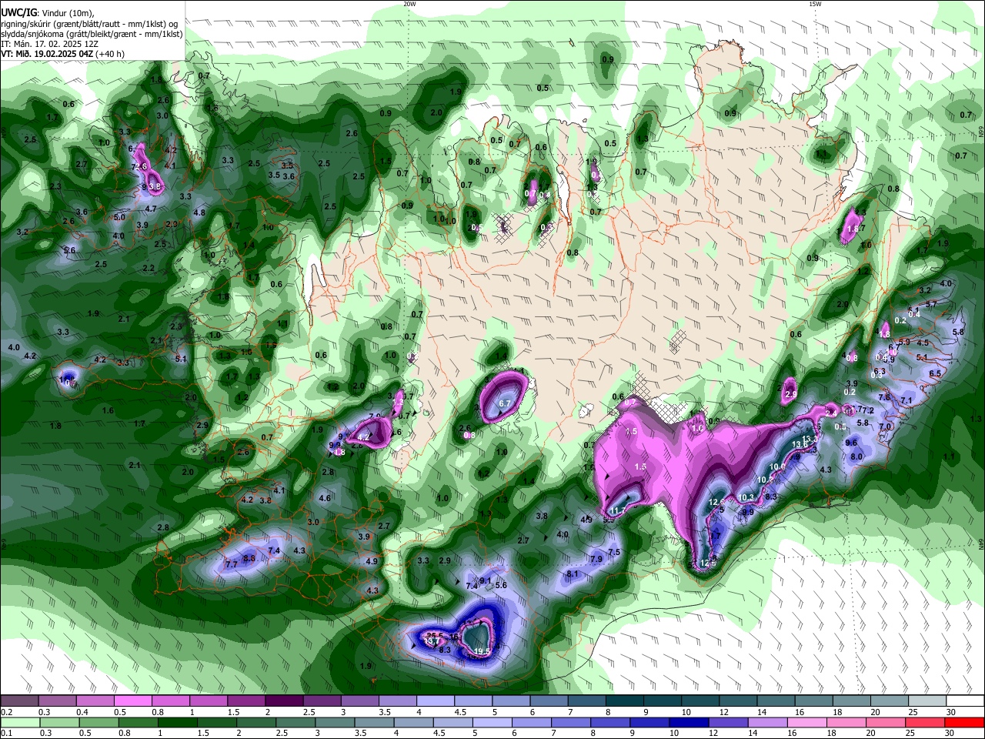Click the '7.1' value near the east coast
The image size is (985, 739).
pos(907,400)
